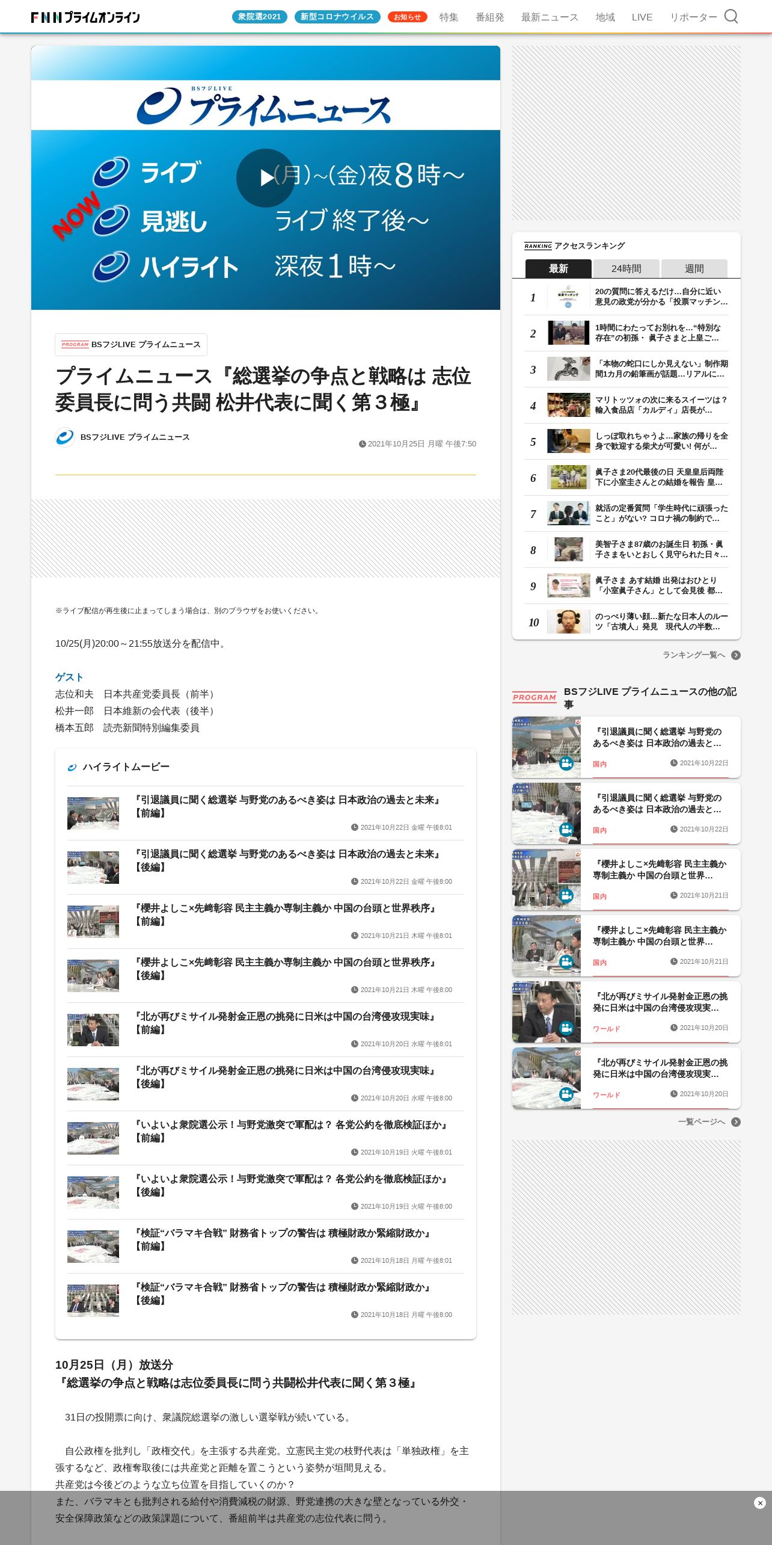
Task: Open highlight 櫻井よしこ×先崎彰容【前編】
Action: pos(265,922)
